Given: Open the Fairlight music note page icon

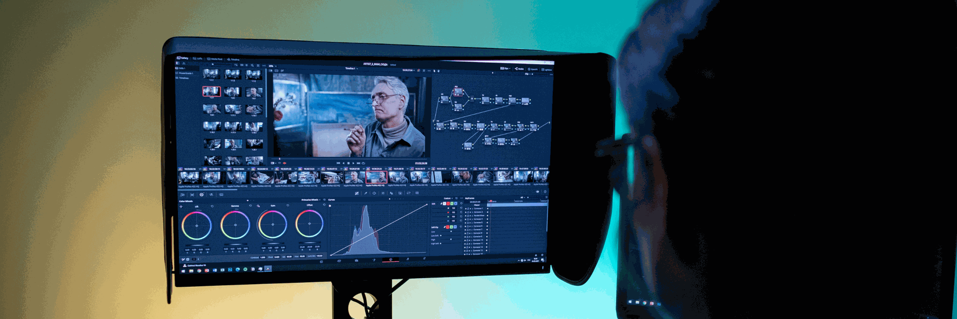Looking at the screenshot, I should pos(407,259).
